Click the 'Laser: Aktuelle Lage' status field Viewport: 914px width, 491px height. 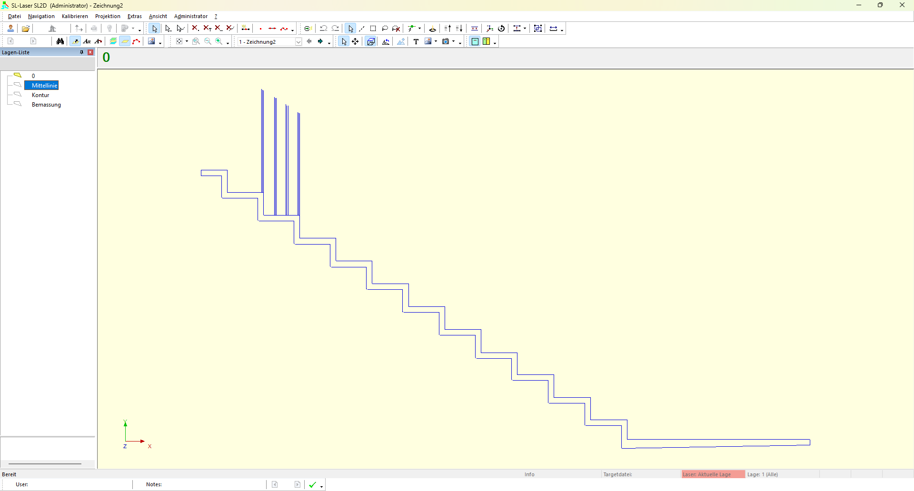point(712,474)
